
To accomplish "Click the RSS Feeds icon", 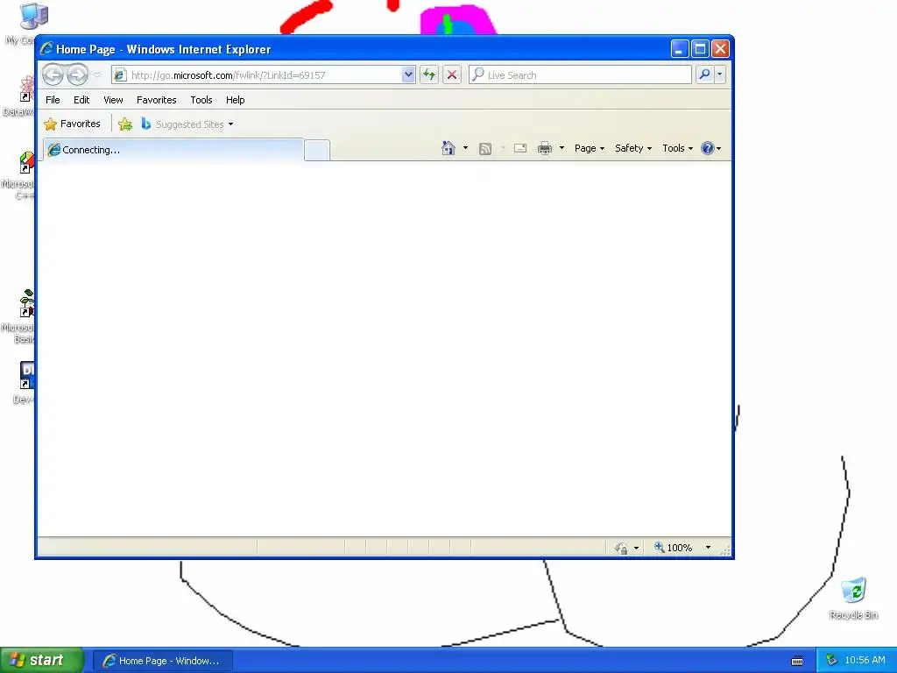I will tap(485, 149).
